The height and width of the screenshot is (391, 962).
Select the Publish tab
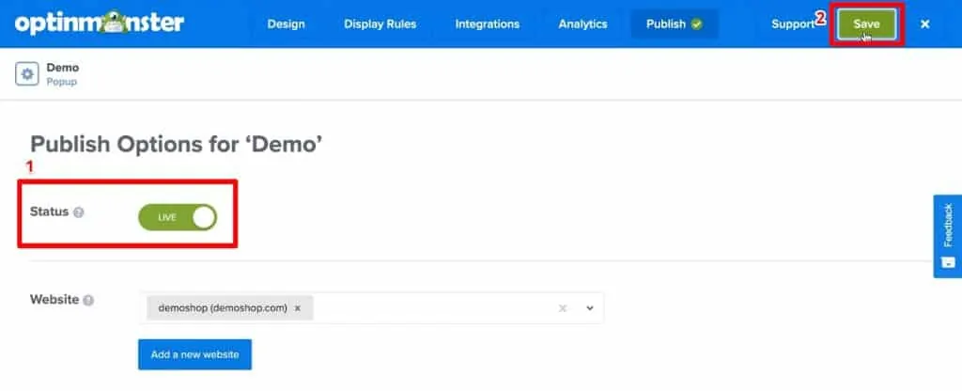pos(675,23)
